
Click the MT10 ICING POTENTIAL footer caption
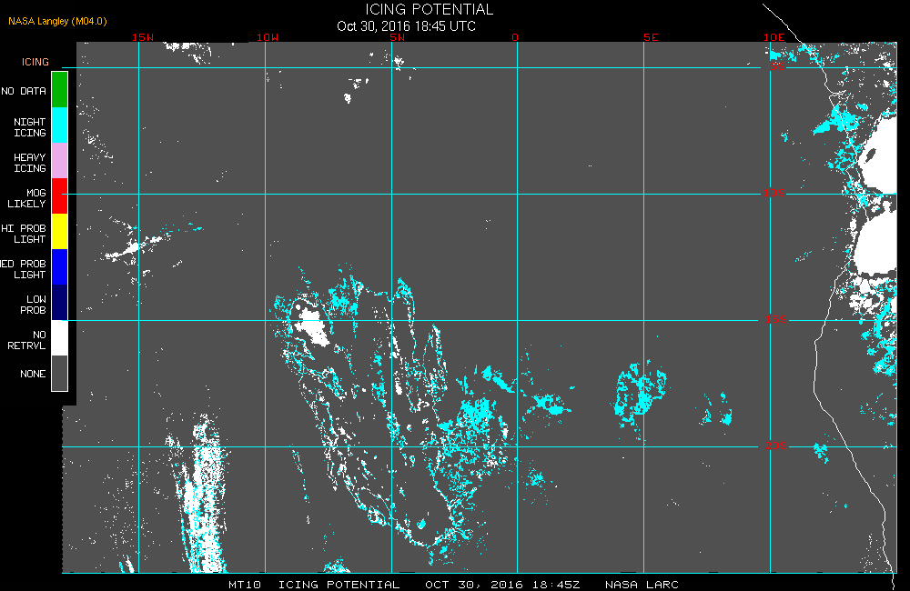pyautogui.click(x=314, y=585)
